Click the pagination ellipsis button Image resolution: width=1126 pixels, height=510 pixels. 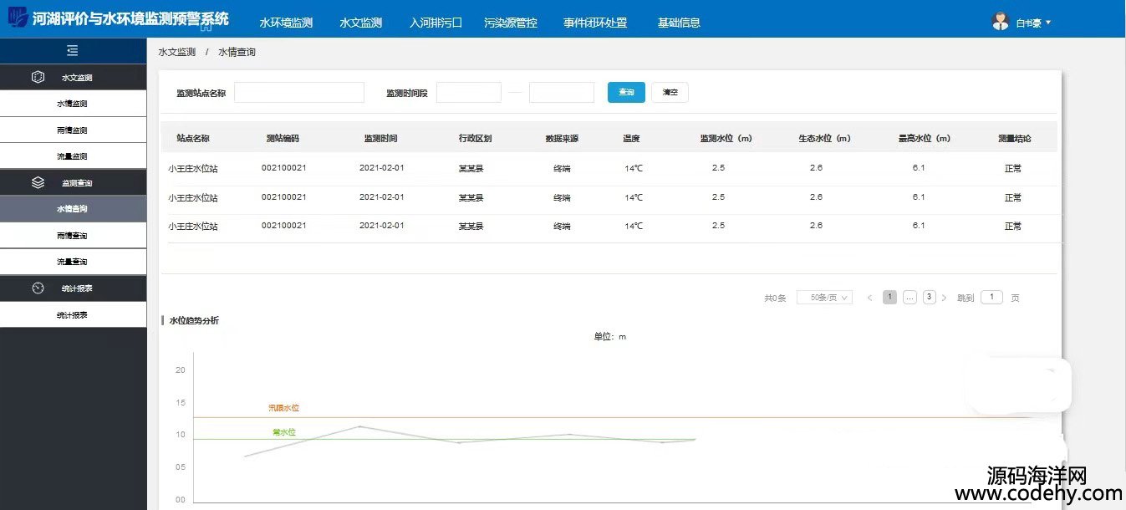(x=909, y=298)
